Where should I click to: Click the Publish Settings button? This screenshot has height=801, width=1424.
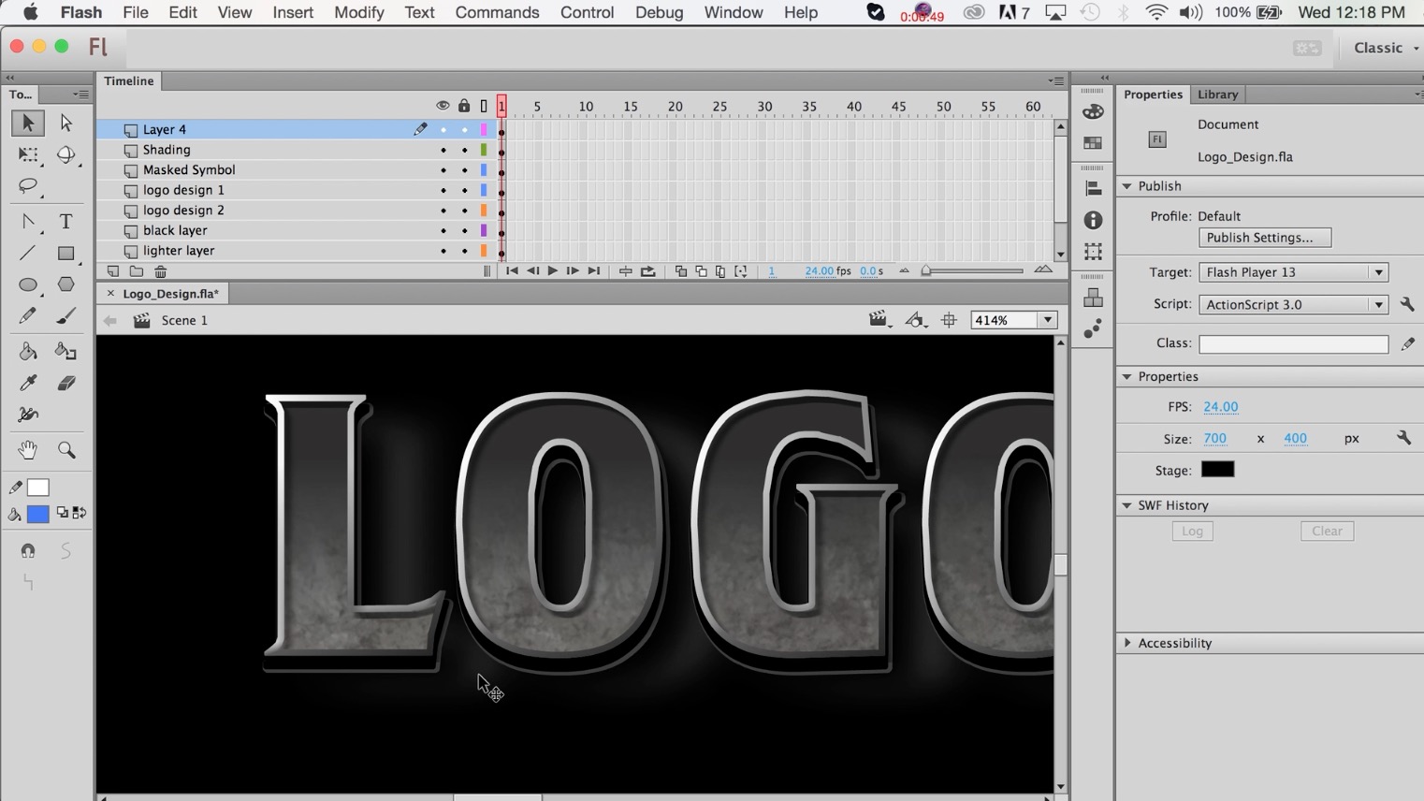click(x=1264, y=237)
